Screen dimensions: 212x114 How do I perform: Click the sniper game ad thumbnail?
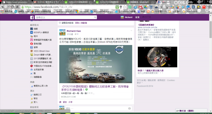(157, 57)
